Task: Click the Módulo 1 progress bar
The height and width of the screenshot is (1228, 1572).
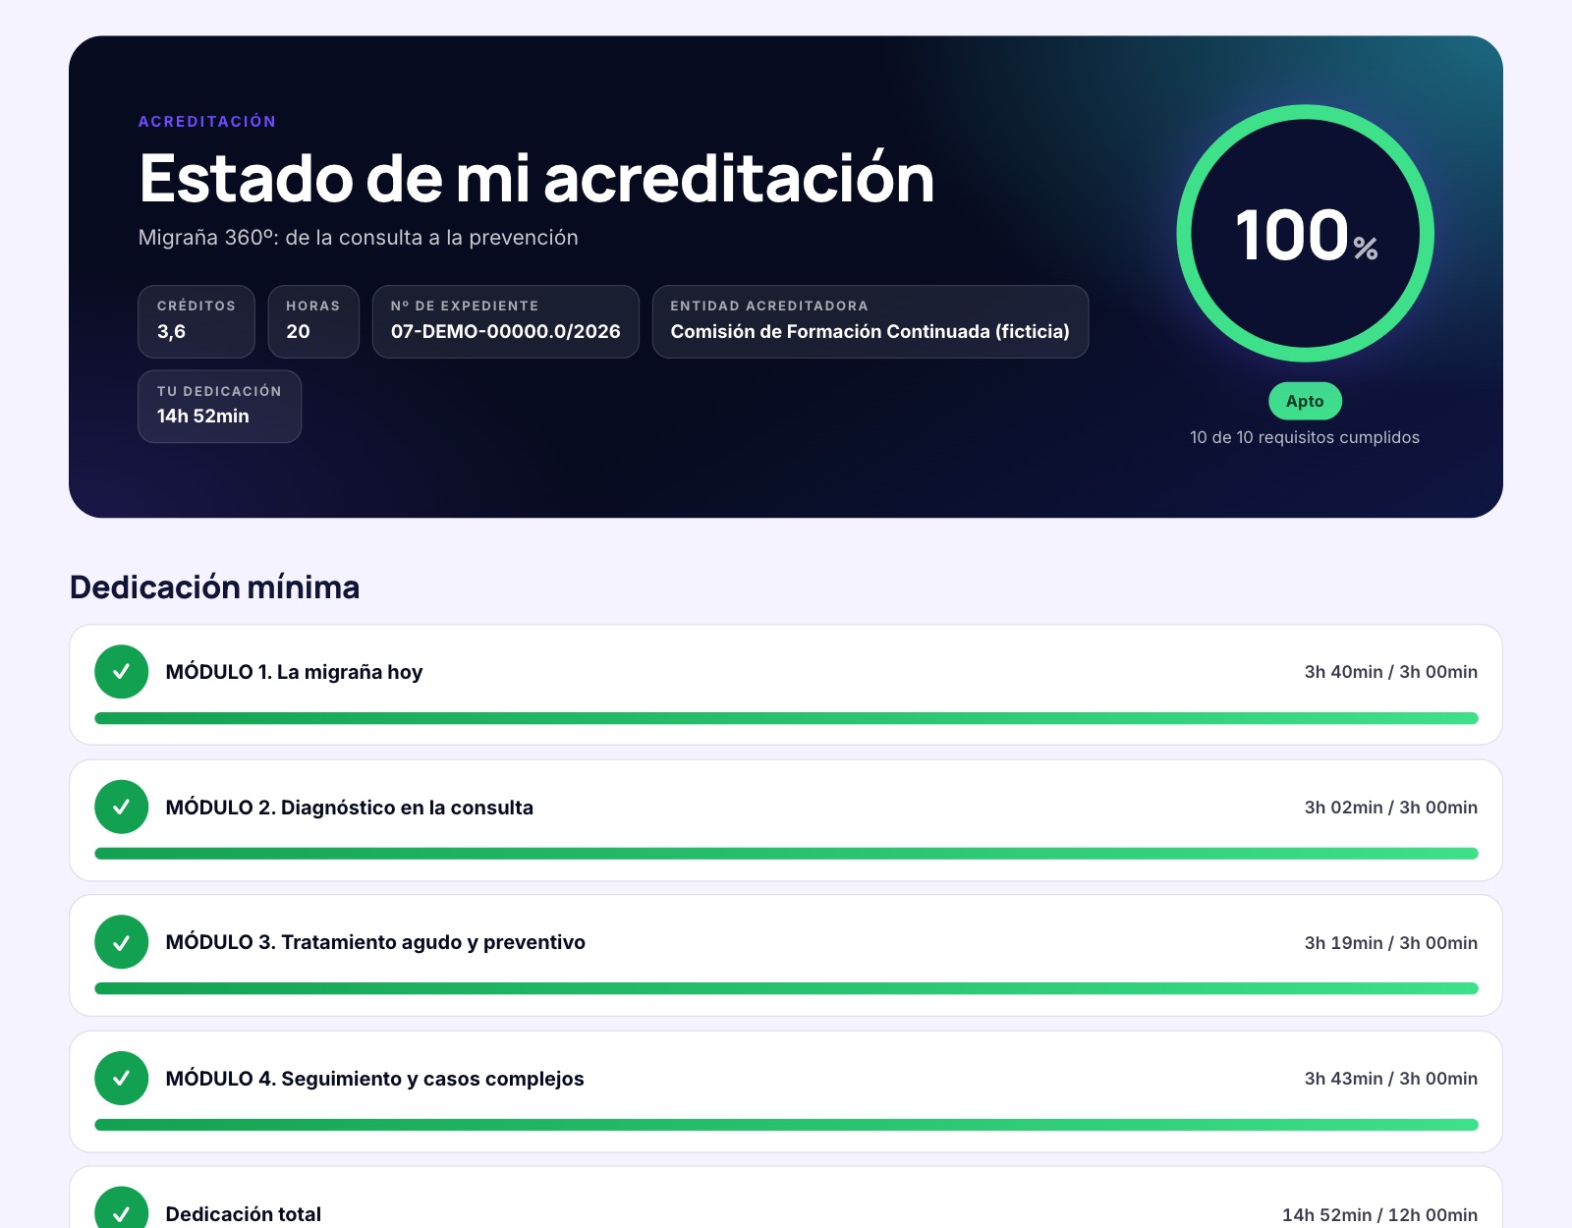Action: (786, 718)
